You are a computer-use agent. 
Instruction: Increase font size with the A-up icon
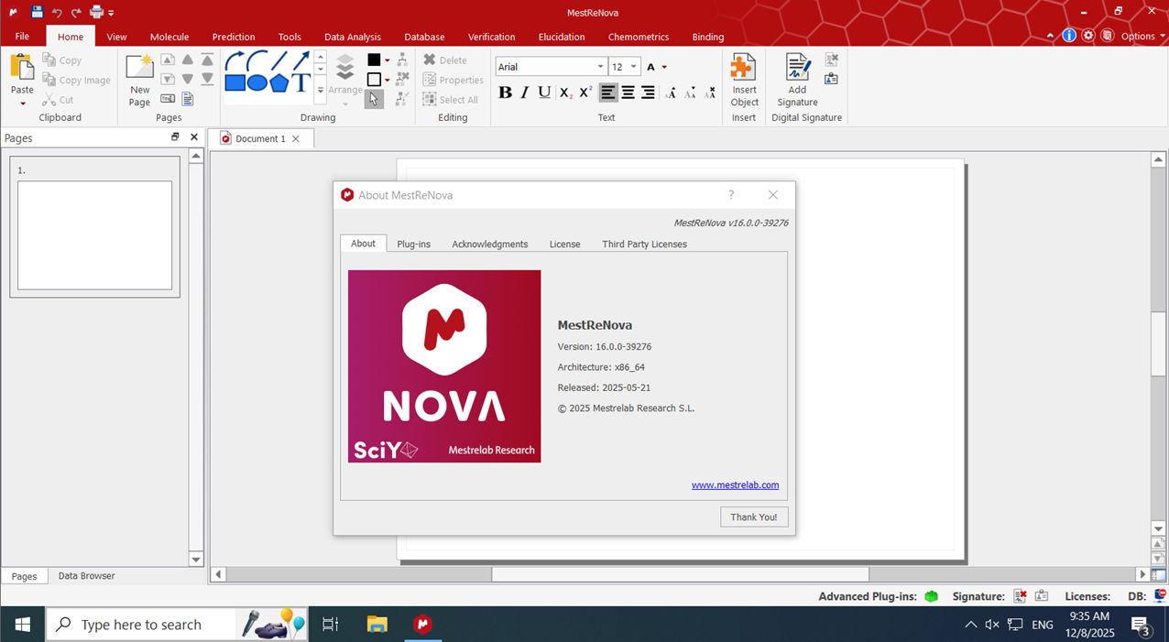(671, 92)
